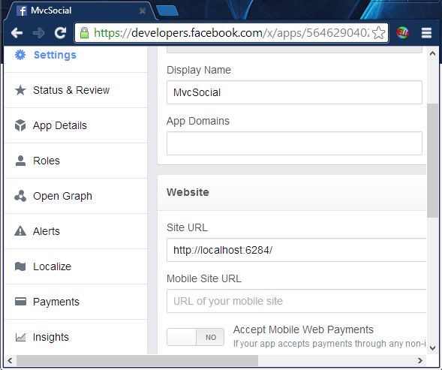Click the Open Graph nodes icon
The height and width of the screenshot is (370, 442).
point(20,196)
